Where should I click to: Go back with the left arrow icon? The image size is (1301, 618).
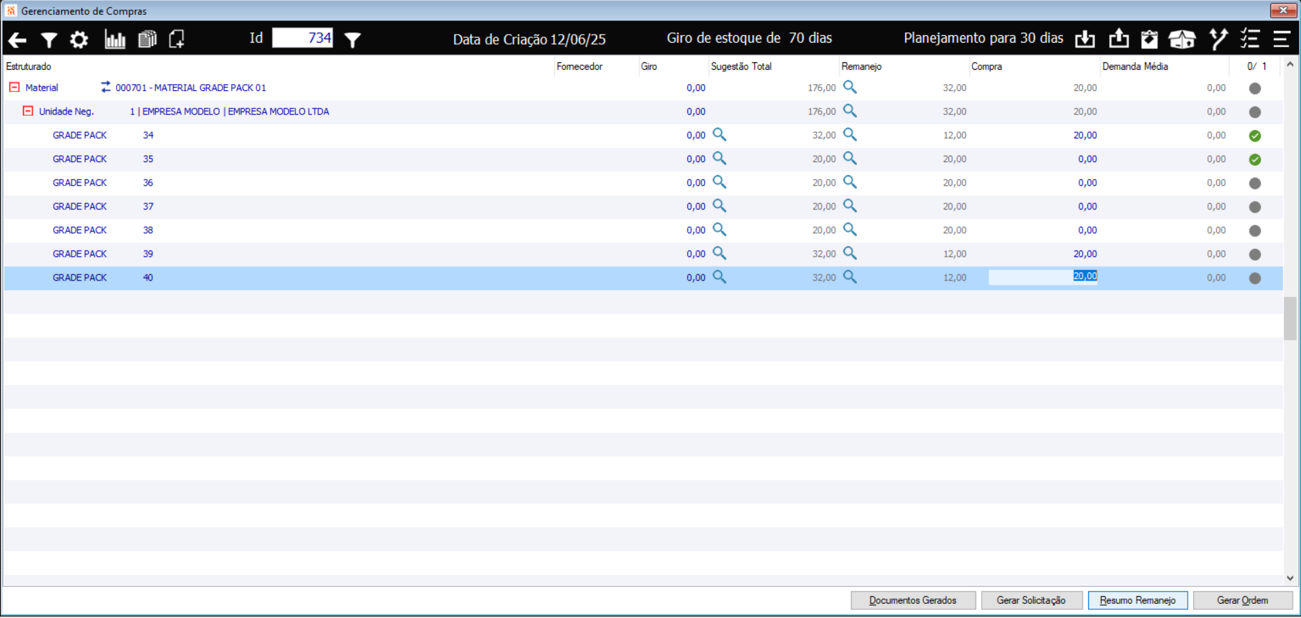pos(18,40)
